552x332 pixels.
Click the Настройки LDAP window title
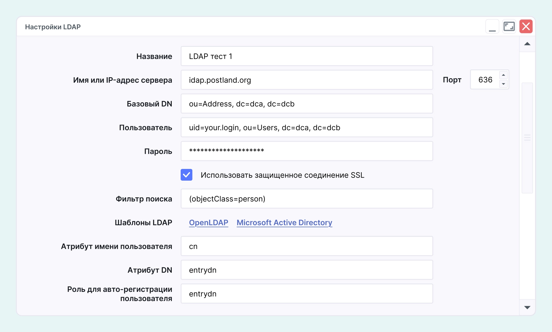click(x=53, y=27)
